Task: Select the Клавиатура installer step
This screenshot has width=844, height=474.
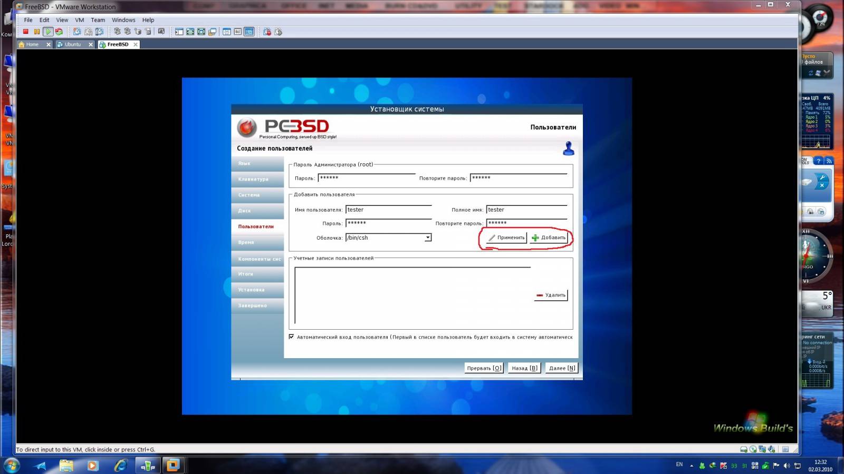Action: (x=257, y=179)
